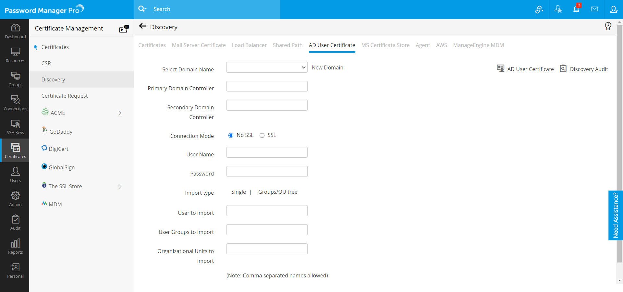Open the notifications bell
The image size is (623, 292).
[x=577, y=9]
